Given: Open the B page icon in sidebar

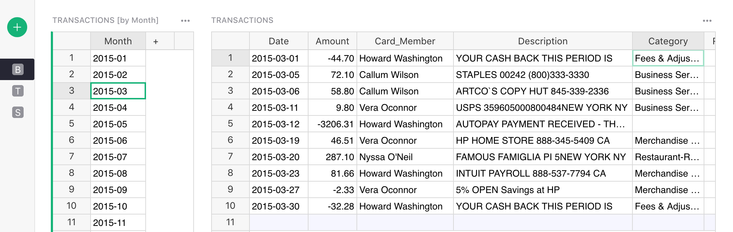Looking at the screenshot, I should tap(18, 69).
